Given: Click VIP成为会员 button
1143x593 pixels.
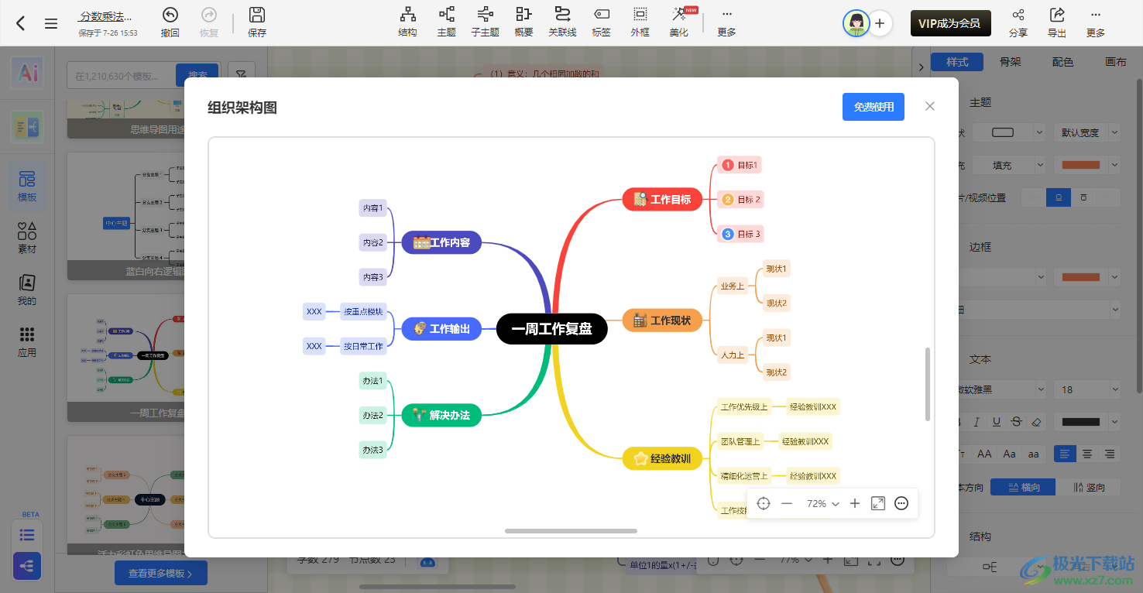Looking at the screenshot, I should coord(950,23).
